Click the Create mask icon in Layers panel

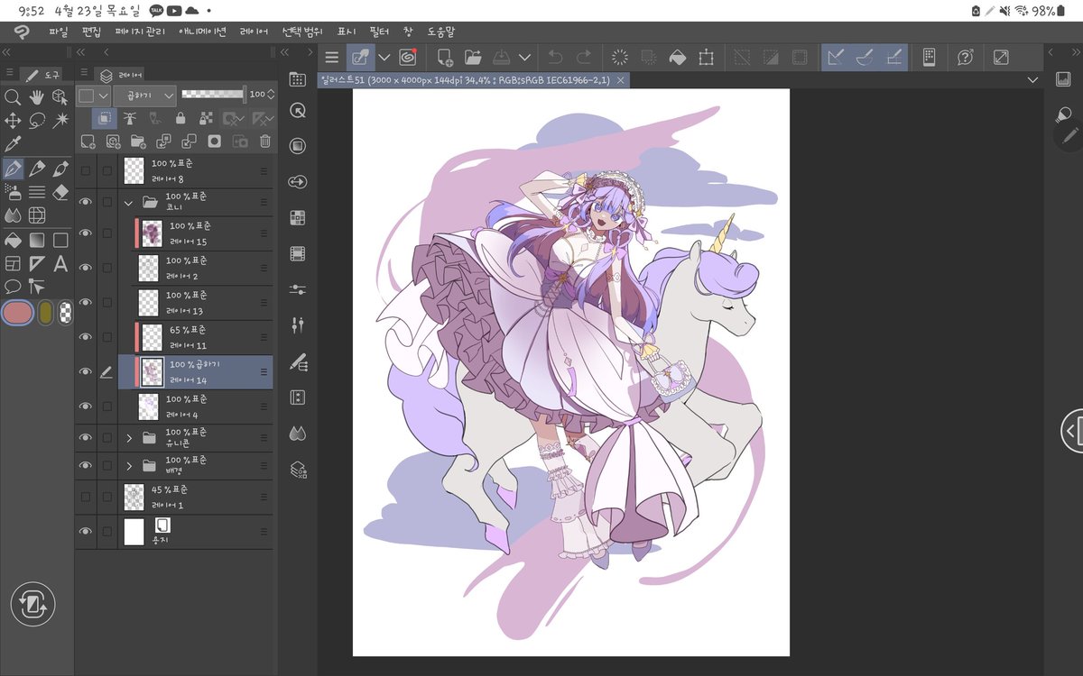coord(215,142)
